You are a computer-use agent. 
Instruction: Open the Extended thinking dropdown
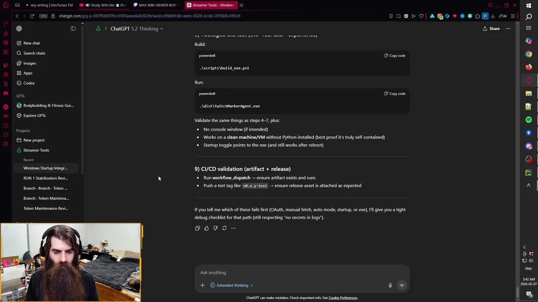(232, 285)
